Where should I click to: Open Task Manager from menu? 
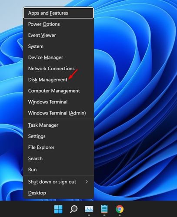click(58, 125)
